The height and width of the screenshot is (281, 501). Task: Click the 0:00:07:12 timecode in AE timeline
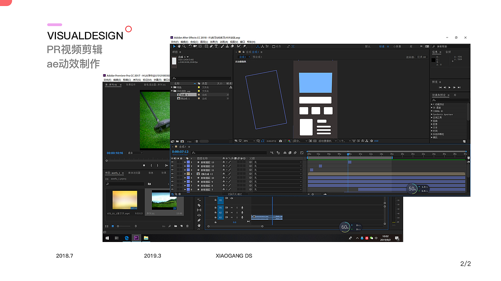point(180,152)
